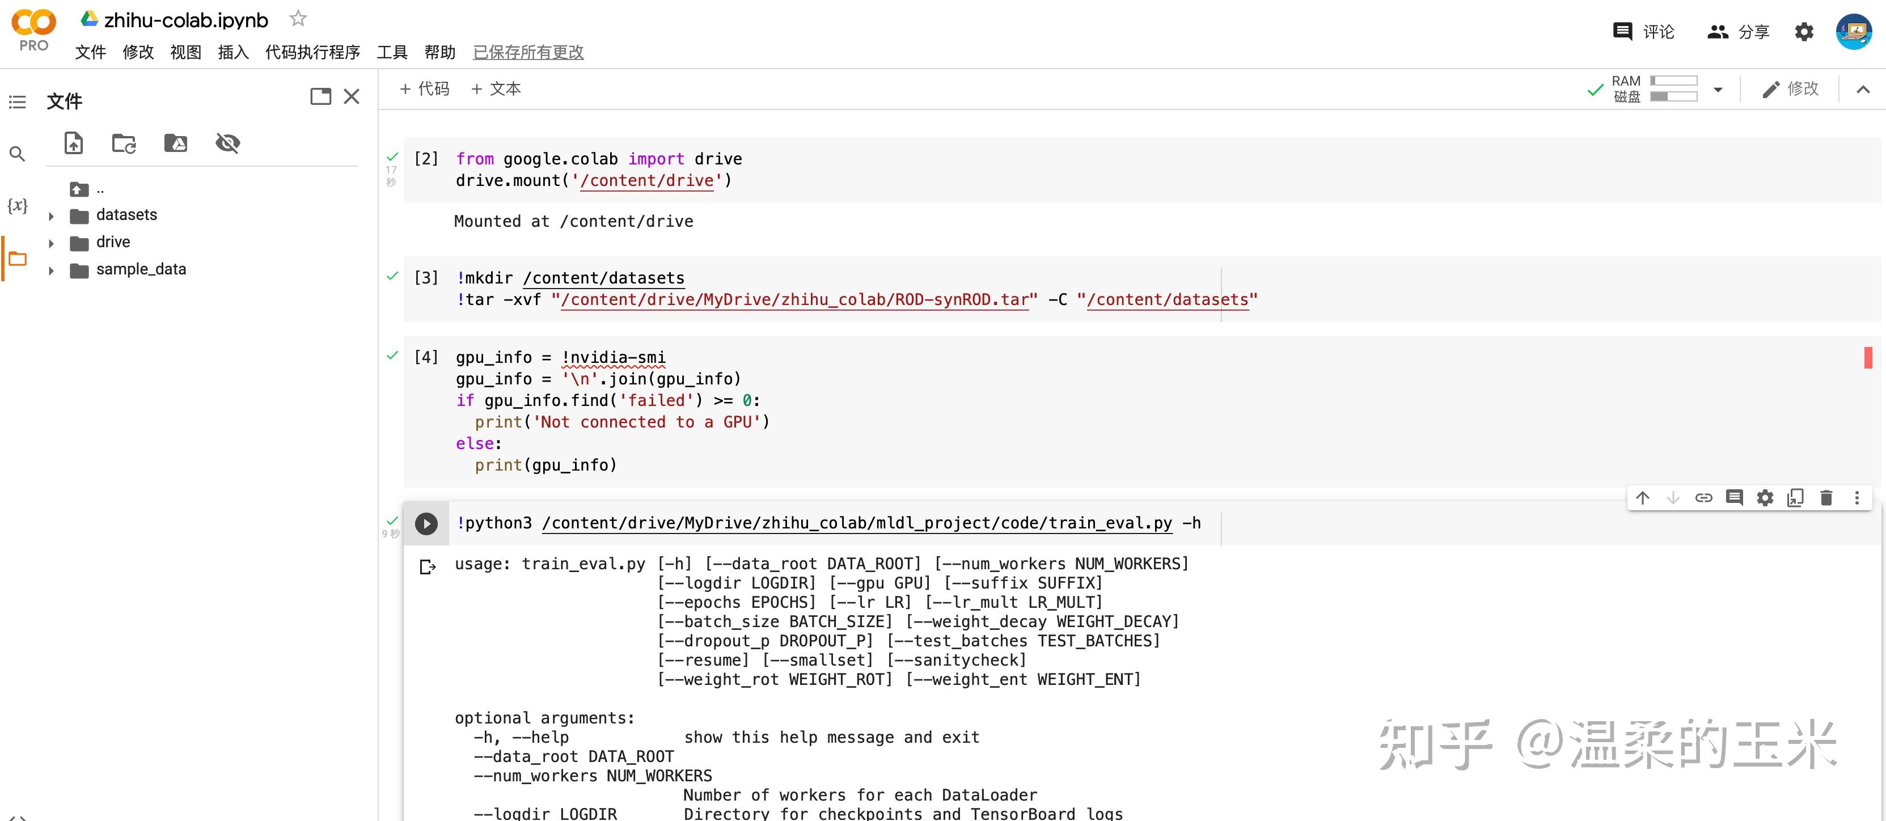Delete the selected cell with trash icon

coord(1826,498)
